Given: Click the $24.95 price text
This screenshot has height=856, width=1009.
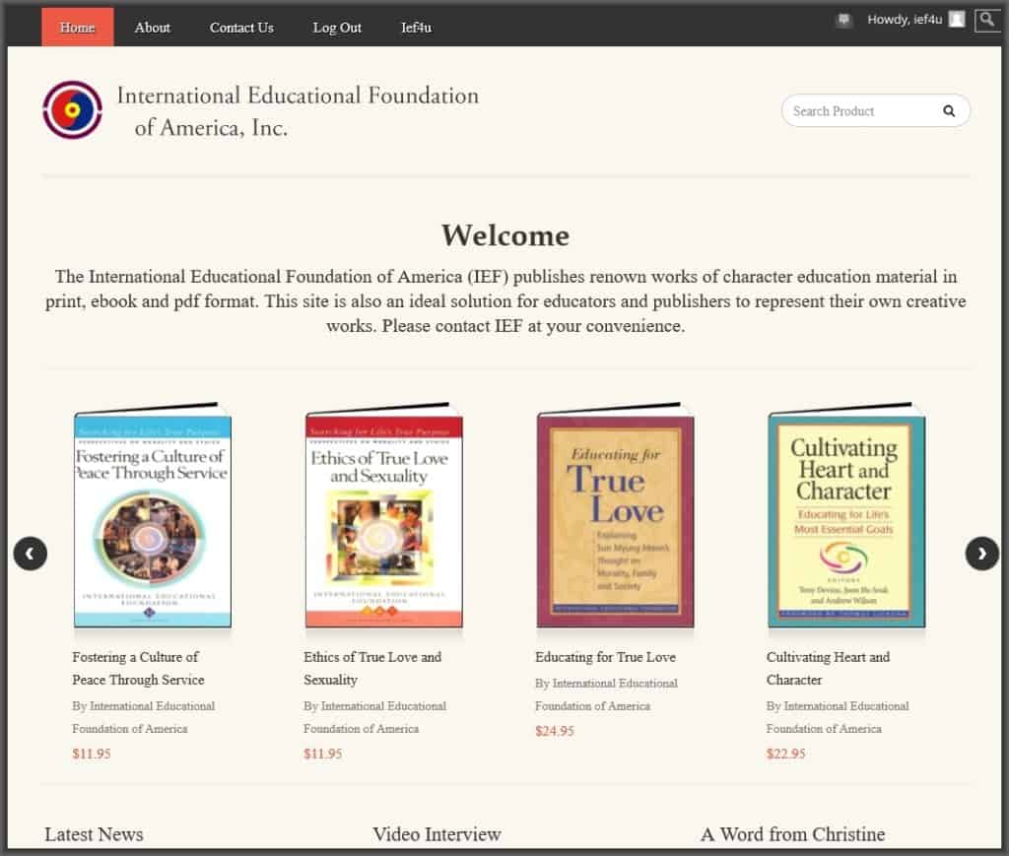Looking at the screenshot, I should coord(555,731).
